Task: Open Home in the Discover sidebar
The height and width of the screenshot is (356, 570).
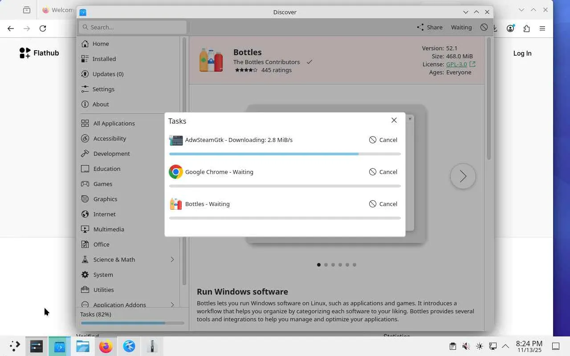Action: coord(128,44)
